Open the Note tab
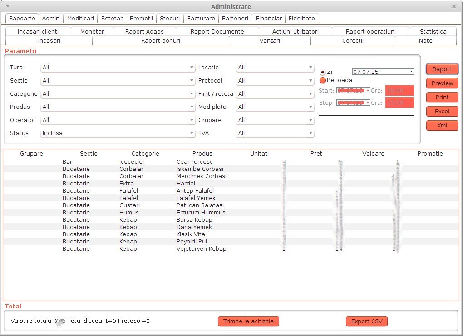The width and height of the screenshot is (463, 336). click(425, 41)
